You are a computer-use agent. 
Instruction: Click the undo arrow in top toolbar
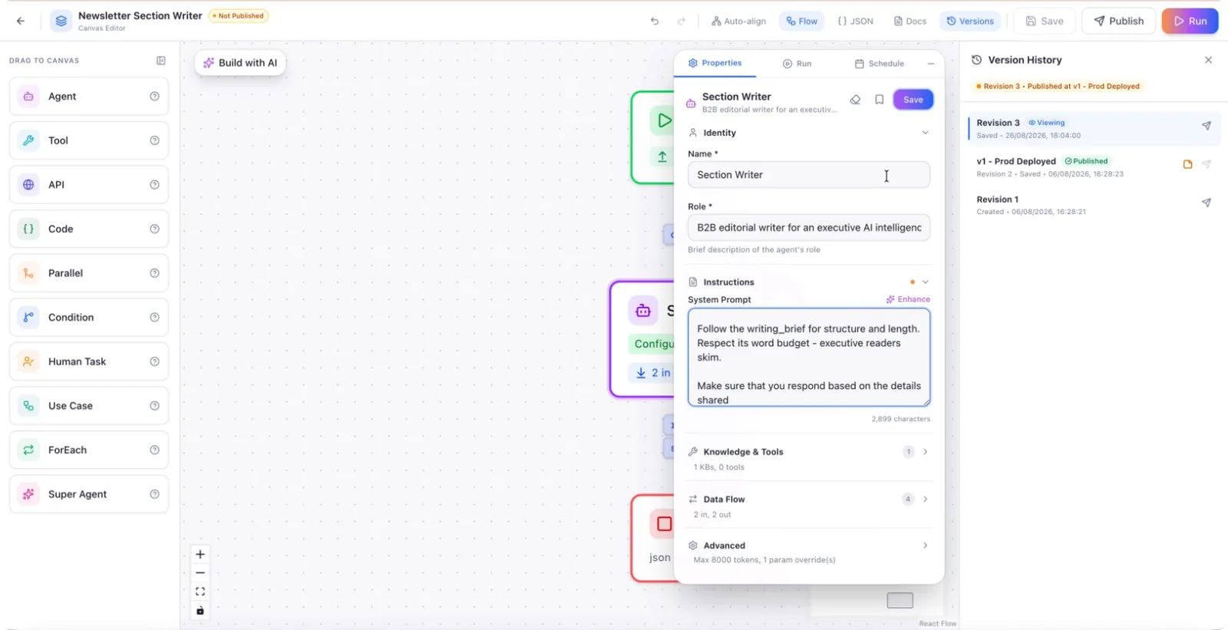tap(655, 21)
